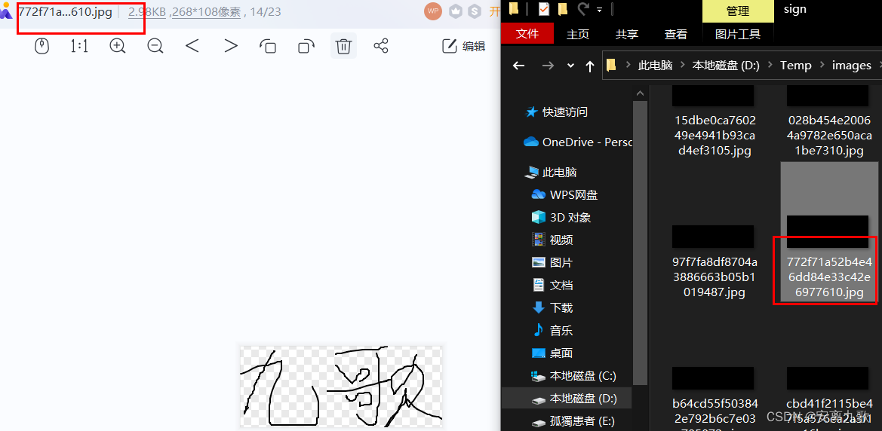Click 本地磁盘 (D:) in the address breadcrumb

pos(726,66)
